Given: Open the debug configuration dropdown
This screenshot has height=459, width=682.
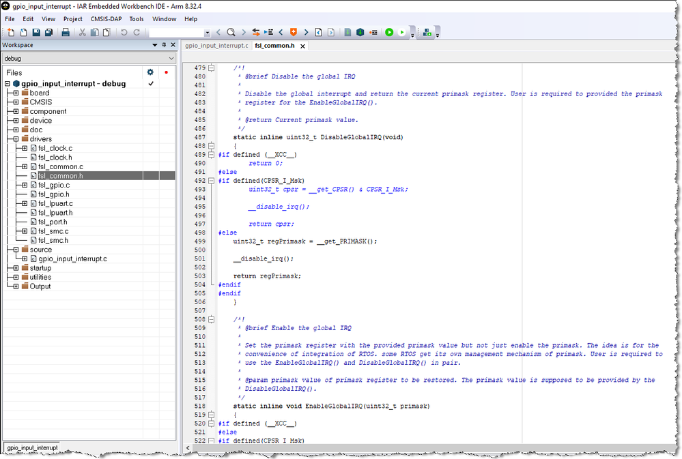Looking at the screenshot, I should click(171, 58).
